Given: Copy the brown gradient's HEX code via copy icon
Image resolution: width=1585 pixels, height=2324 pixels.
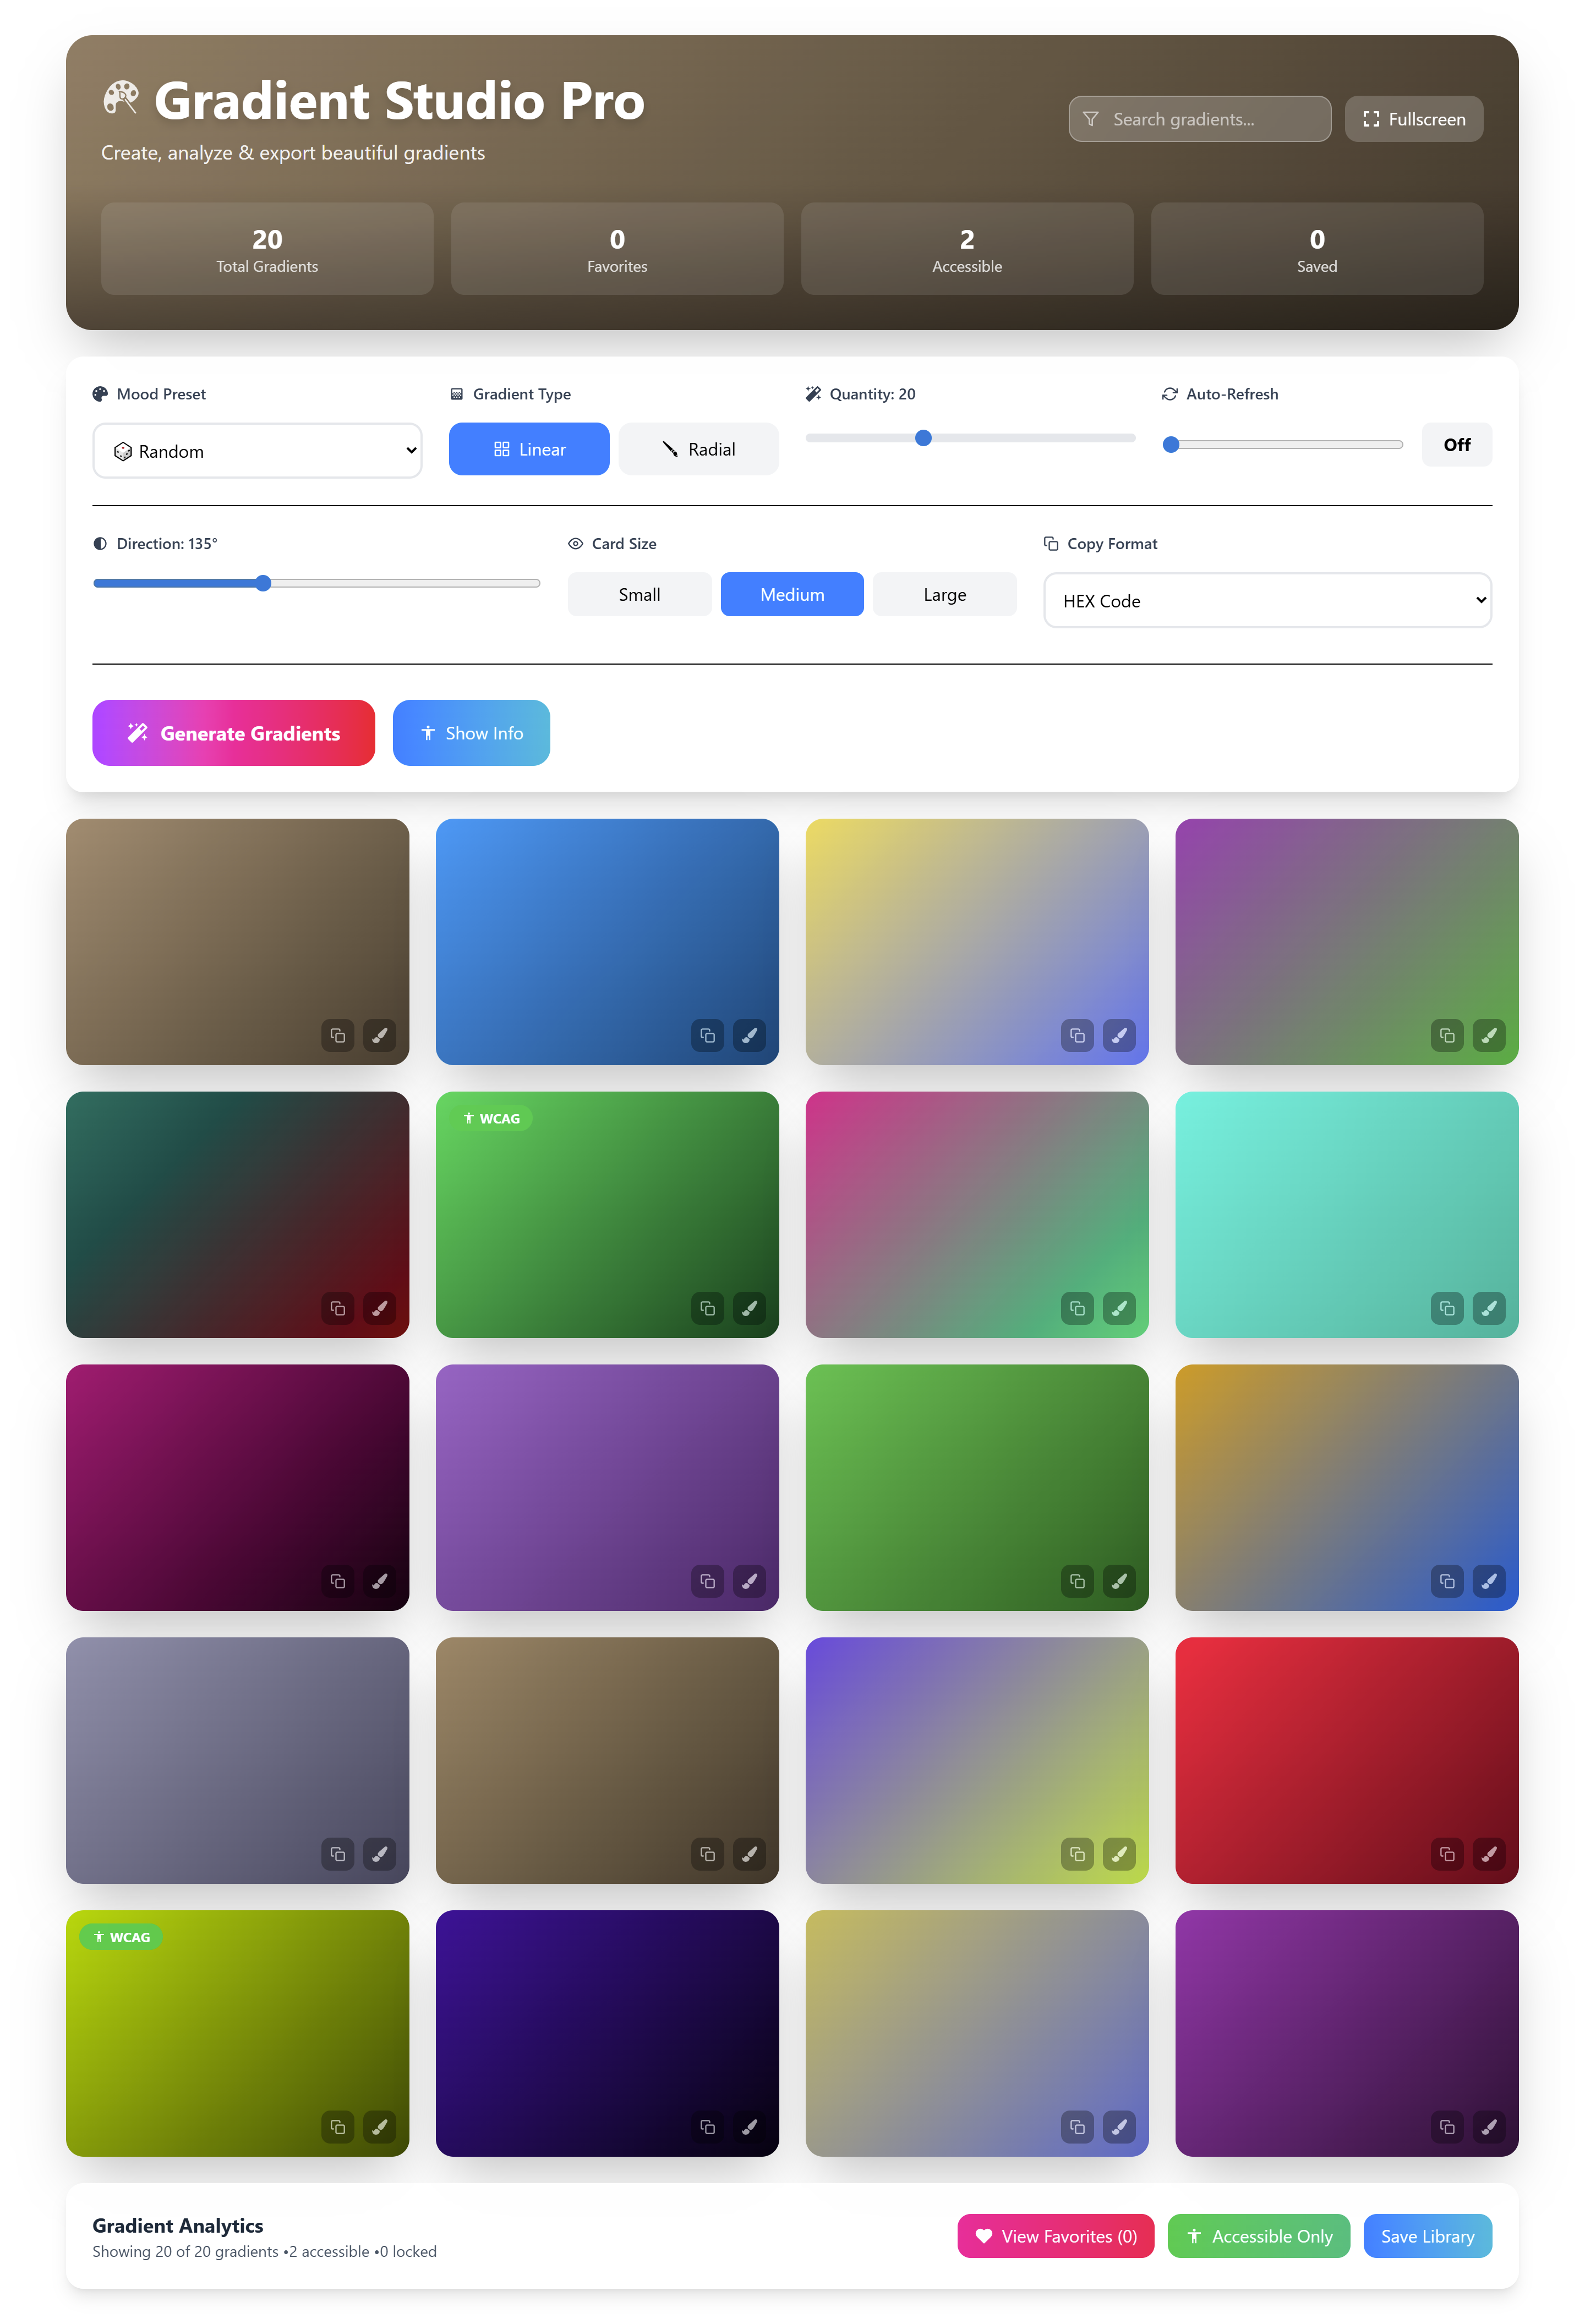Looking at the screenshot, I should [338, 1036].
